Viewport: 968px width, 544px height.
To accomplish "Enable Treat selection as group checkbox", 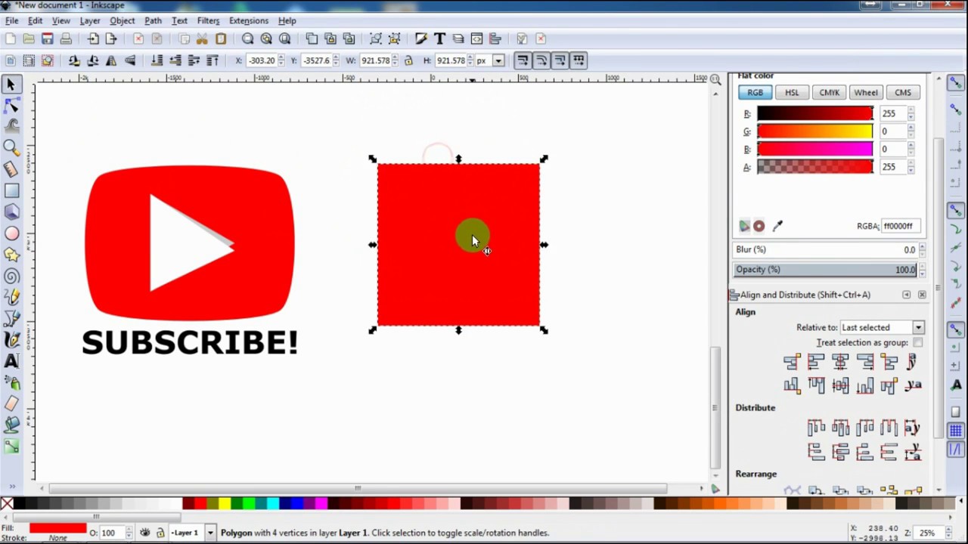I will (917, 343).
